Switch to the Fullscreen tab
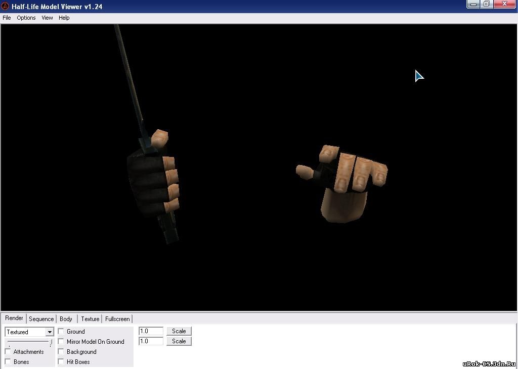The height and width of the screenshot is (369, 518). 117,319
